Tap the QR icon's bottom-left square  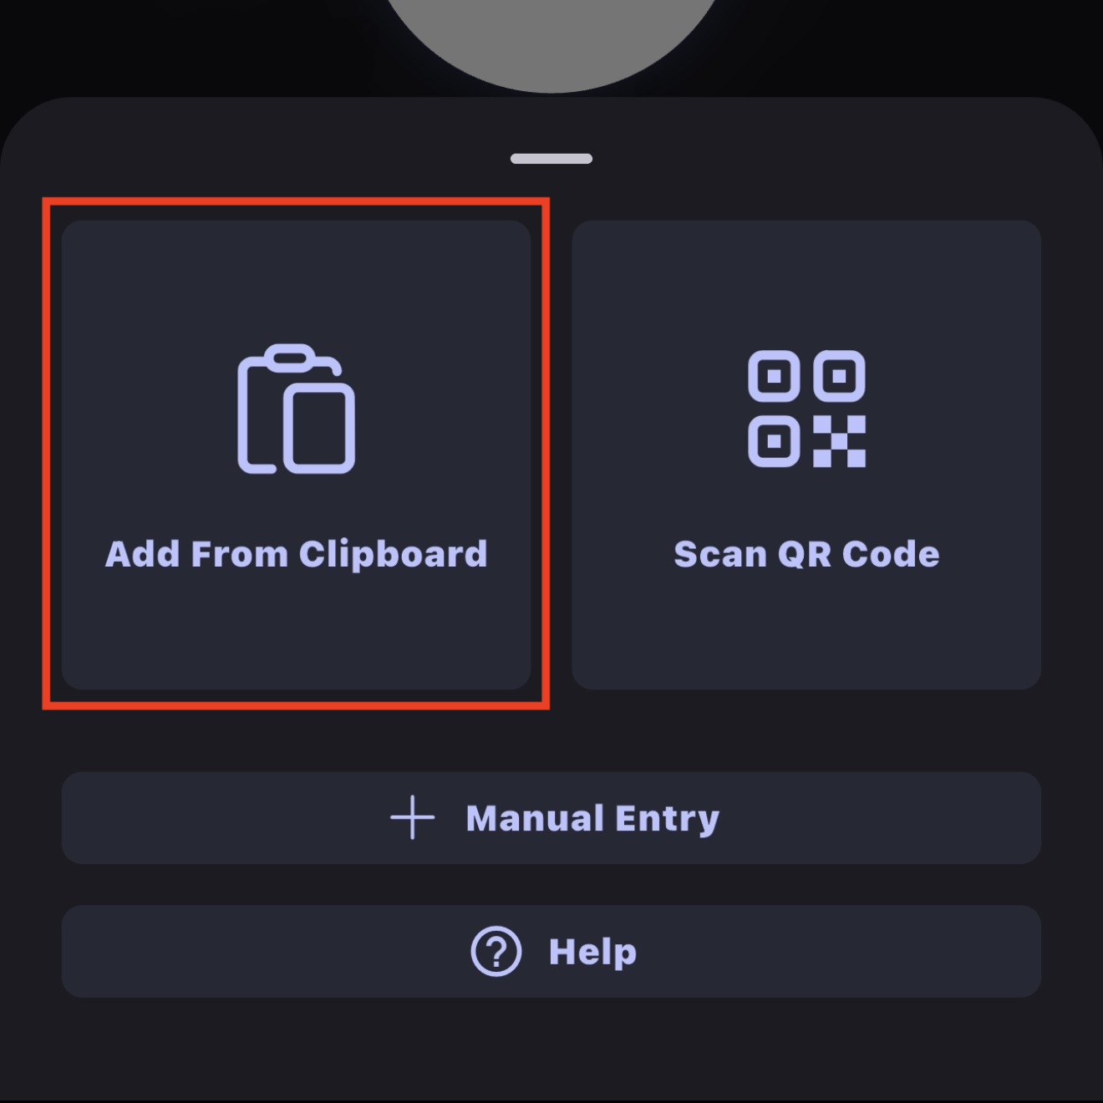(774, 440)
